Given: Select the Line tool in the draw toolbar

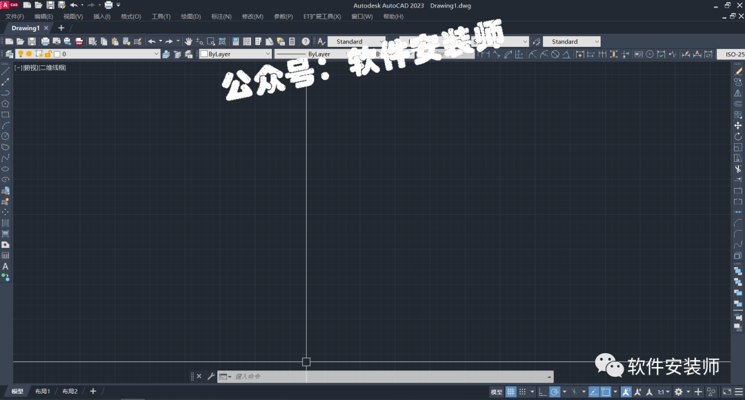Looking at the screenshot, I should tap(6, 71).
